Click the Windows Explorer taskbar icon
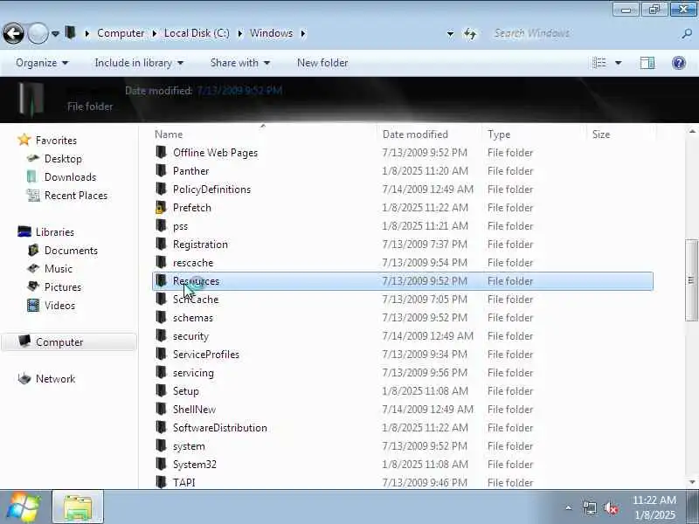The width and height of the screenshot is (699, 524). 78,507
